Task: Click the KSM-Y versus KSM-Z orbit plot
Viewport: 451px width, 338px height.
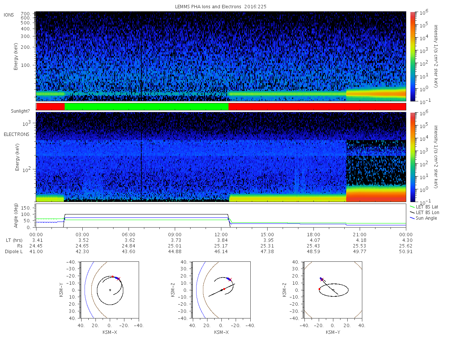Action: click(333, 290)
